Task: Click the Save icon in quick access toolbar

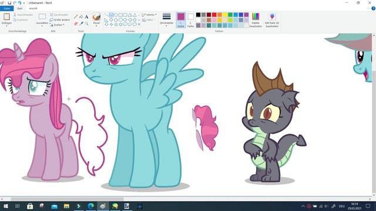Action: pos(9,3)
